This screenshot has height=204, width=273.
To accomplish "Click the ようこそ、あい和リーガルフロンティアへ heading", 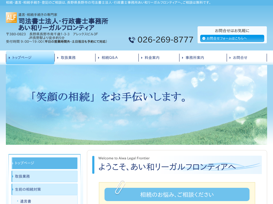I will pos(167,167).
